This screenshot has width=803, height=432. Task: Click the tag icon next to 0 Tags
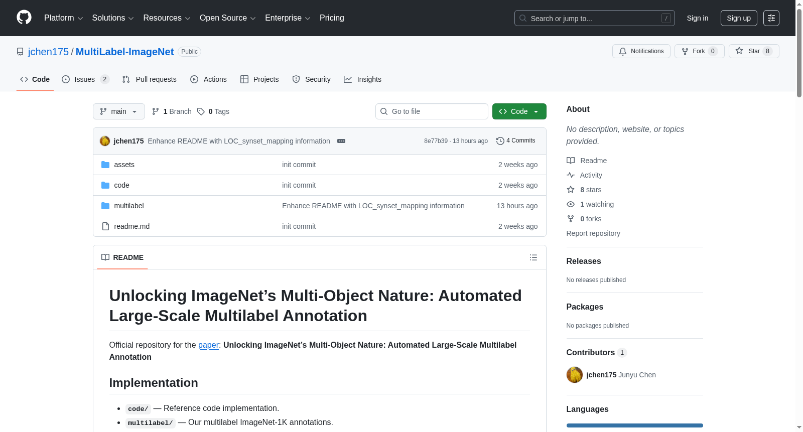201,111
